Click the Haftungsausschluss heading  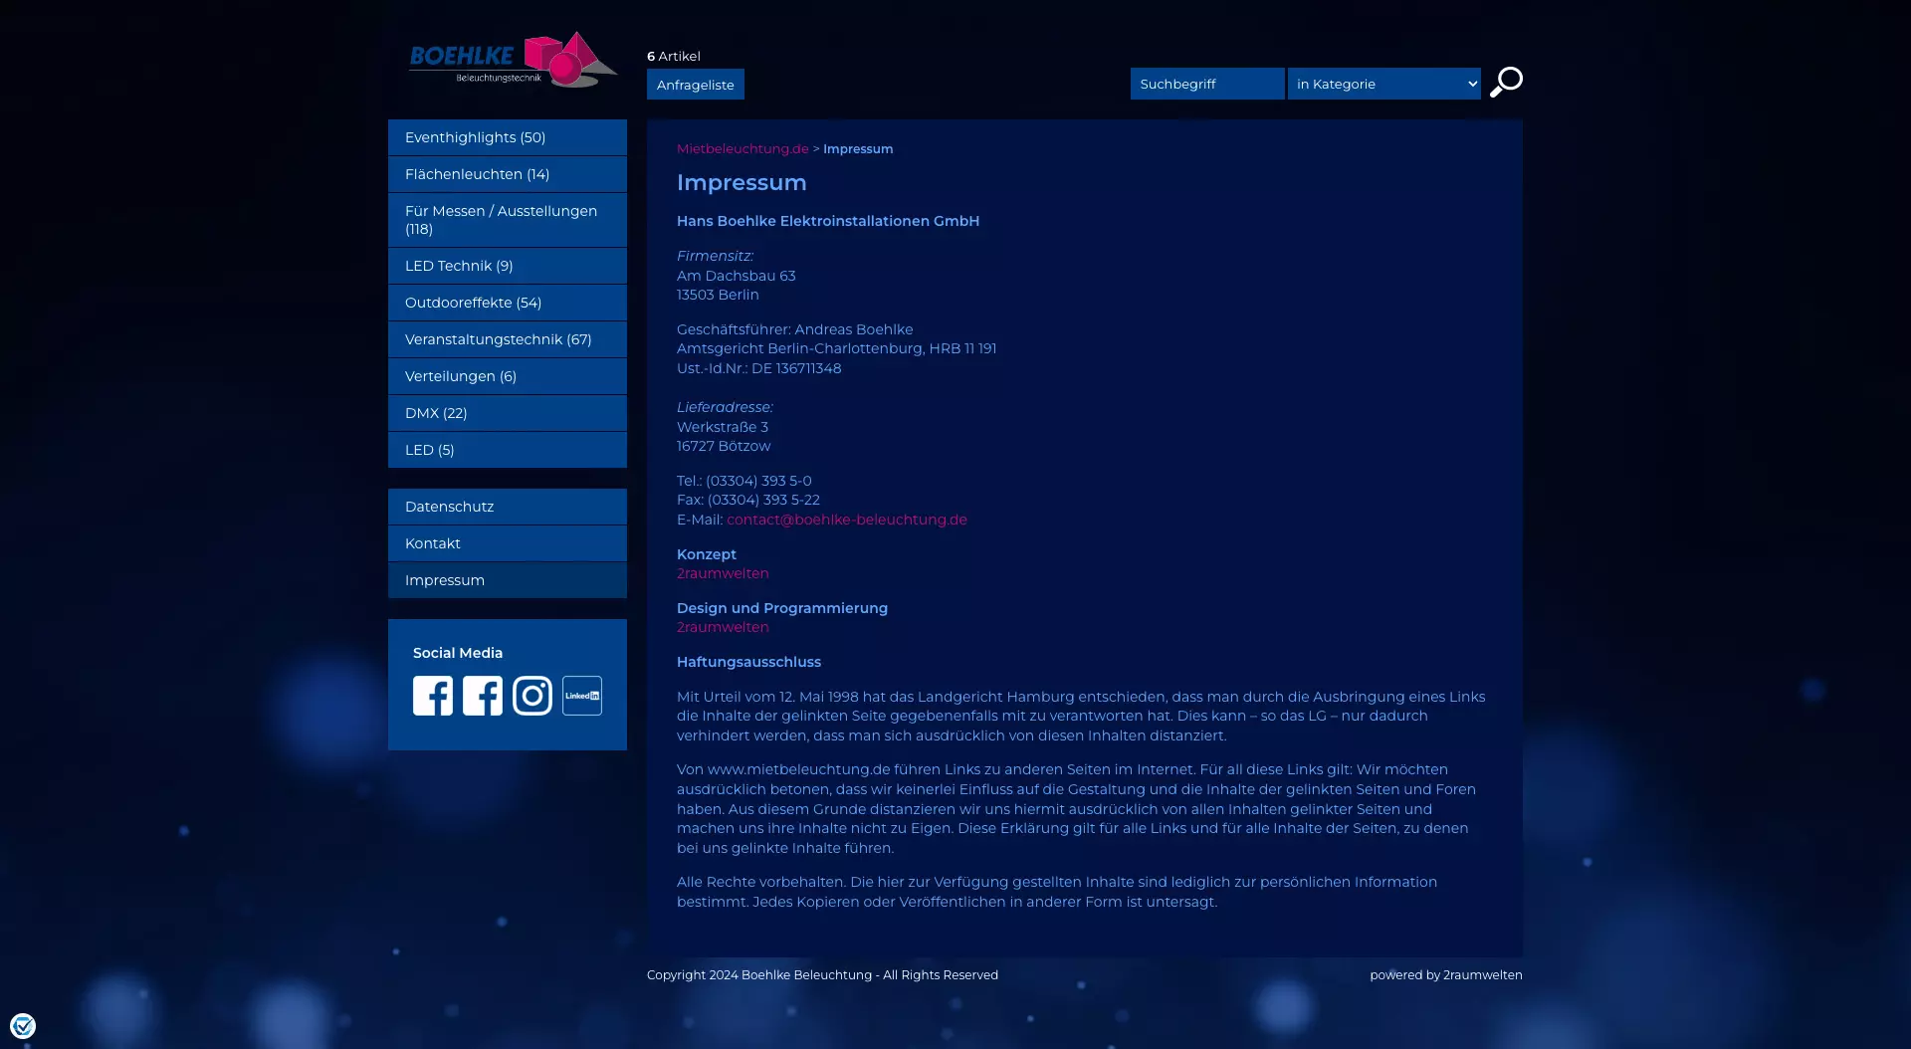748,662
